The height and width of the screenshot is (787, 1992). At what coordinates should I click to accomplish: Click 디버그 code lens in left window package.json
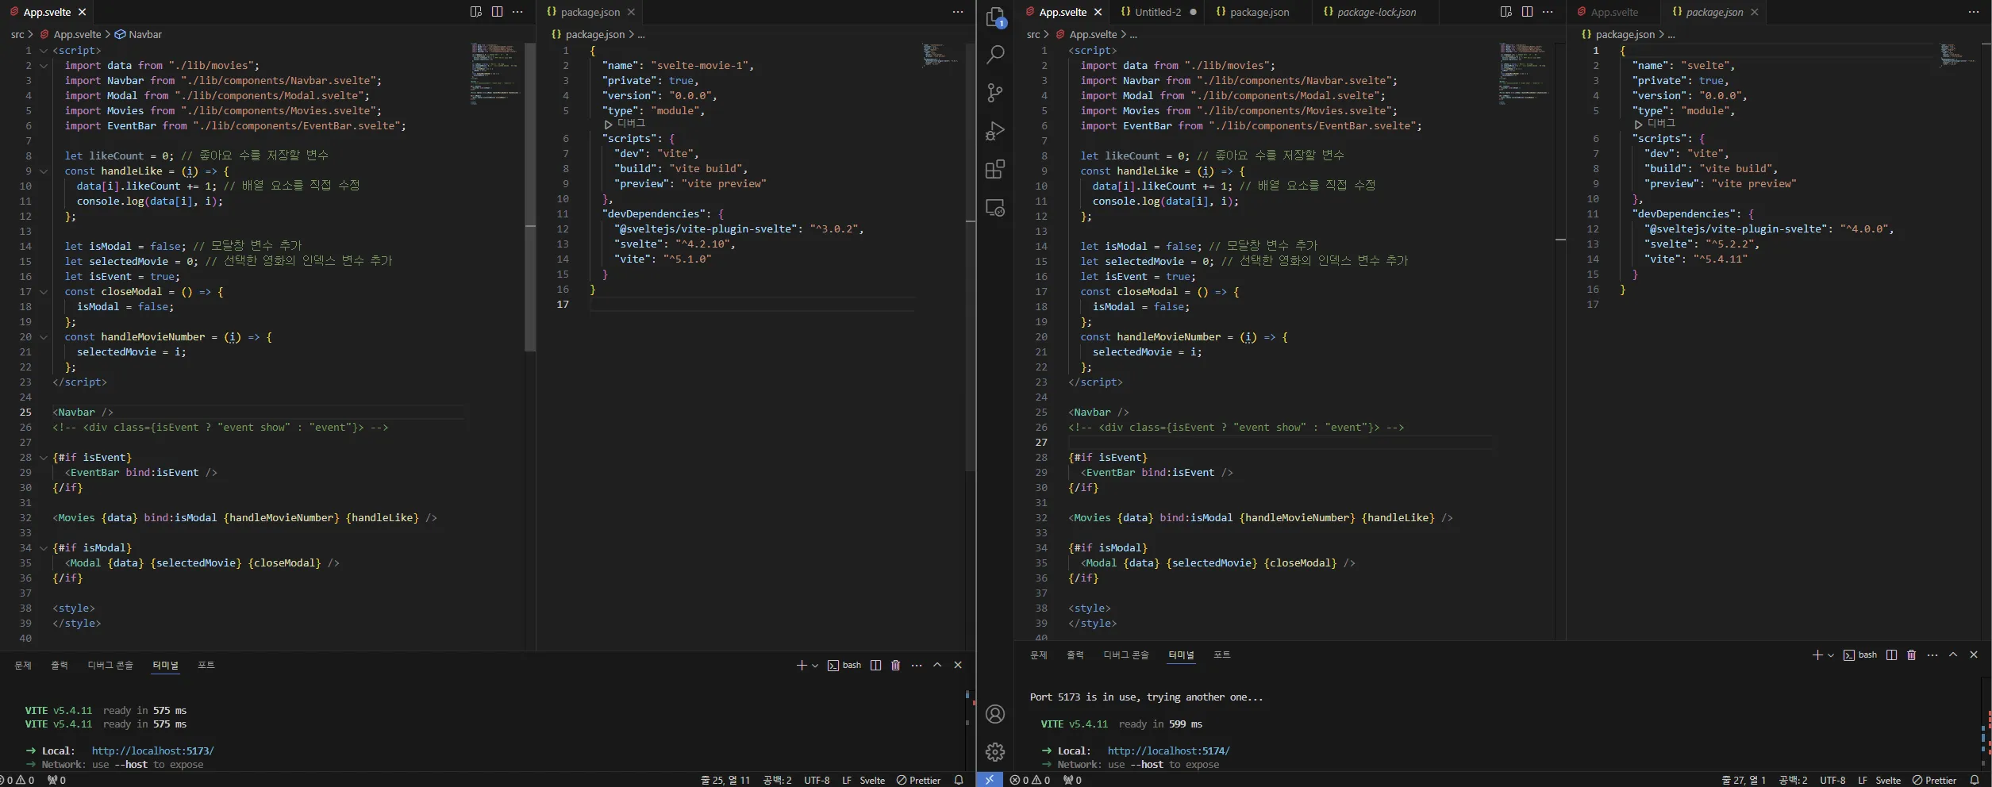pos(625,124)
